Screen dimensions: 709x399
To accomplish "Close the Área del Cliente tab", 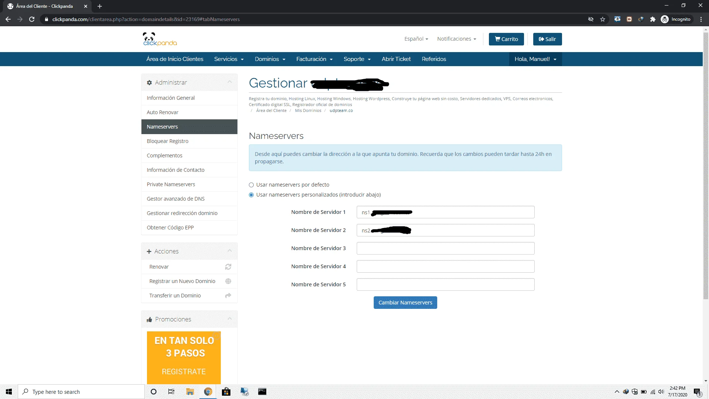I will (86, 6).
